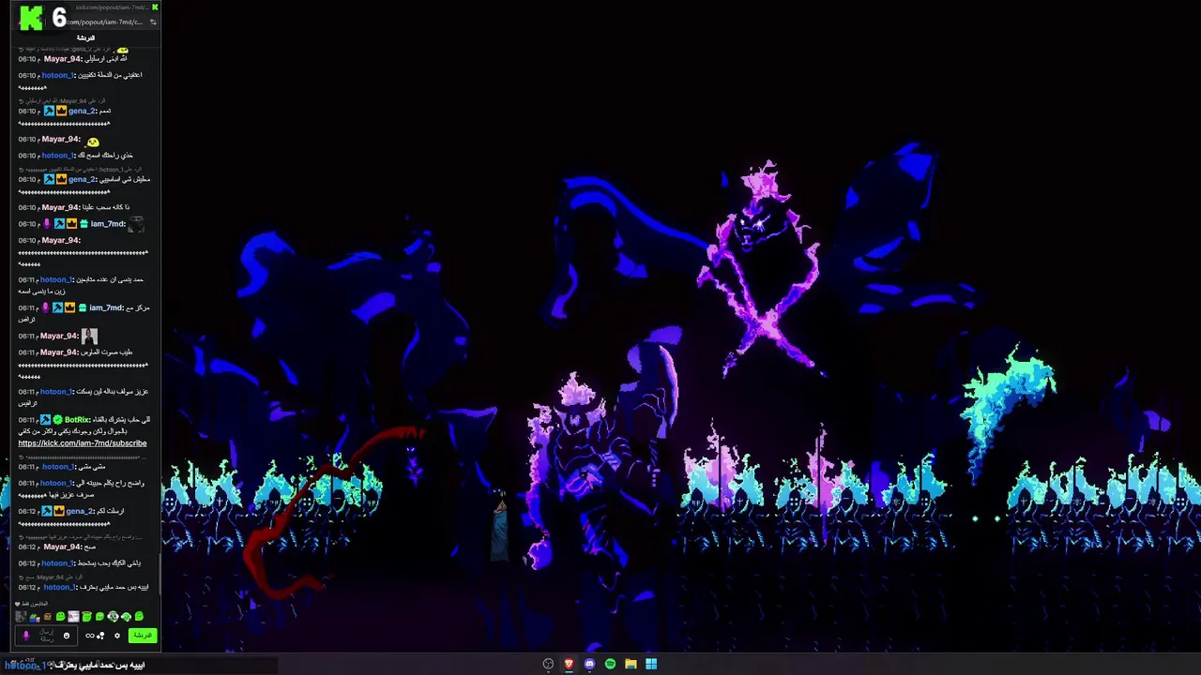Open the Windows Start menu
The image size is (1201, 675).
pos(651,664)
